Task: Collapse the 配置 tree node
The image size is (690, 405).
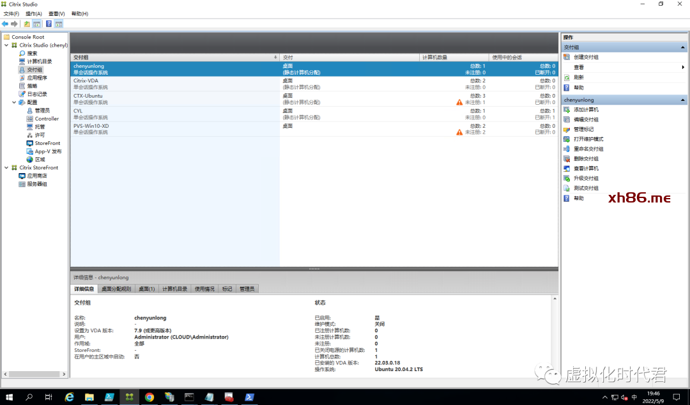Action: tap(14, 102)
